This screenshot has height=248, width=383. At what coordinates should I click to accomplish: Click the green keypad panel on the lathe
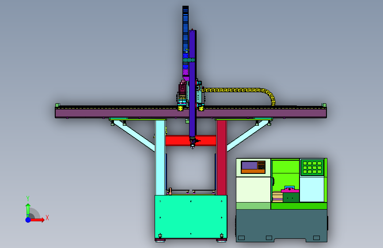pyautogui.click(x=312, y=167)
